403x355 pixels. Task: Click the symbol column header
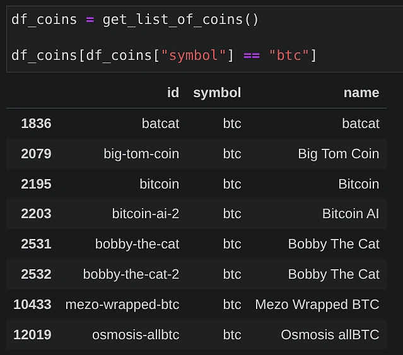pyautogui.click(x=217, y=93)
